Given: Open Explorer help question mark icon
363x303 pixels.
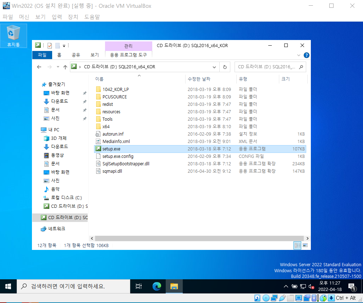Looking at the screenshot, I should tap(306, 55).
